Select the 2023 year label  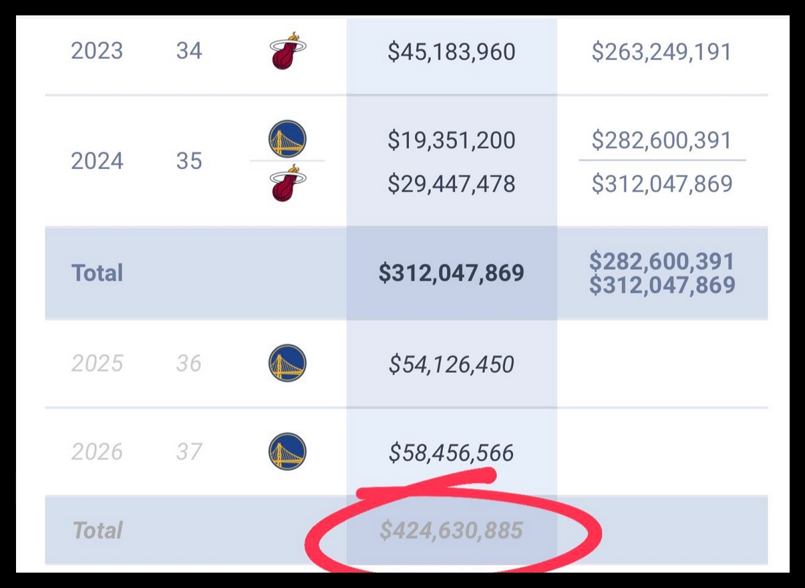[97, 51]
